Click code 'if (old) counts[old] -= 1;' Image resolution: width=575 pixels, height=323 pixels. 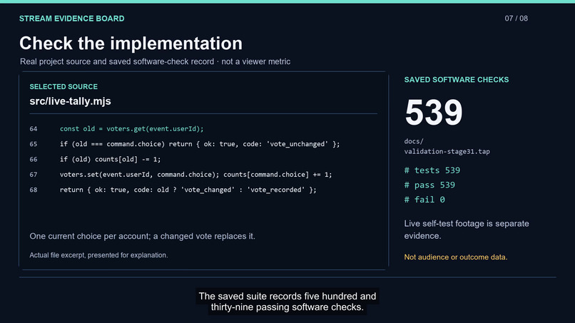[110, 159]
